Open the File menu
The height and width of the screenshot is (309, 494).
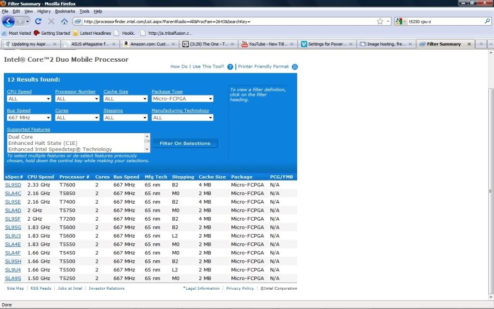coord(5,12)
